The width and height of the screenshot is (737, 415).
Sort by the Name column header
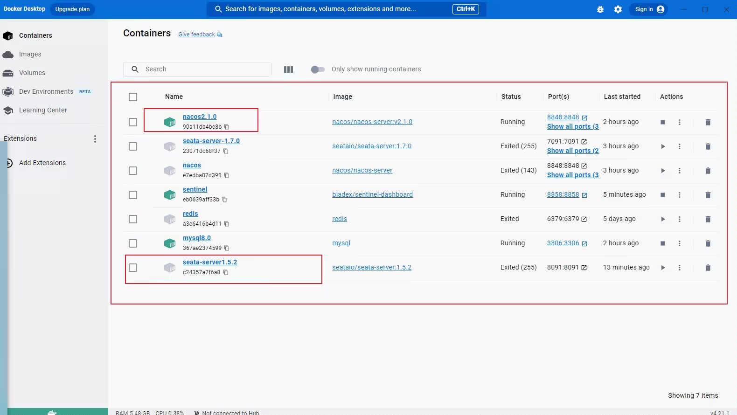174,97
